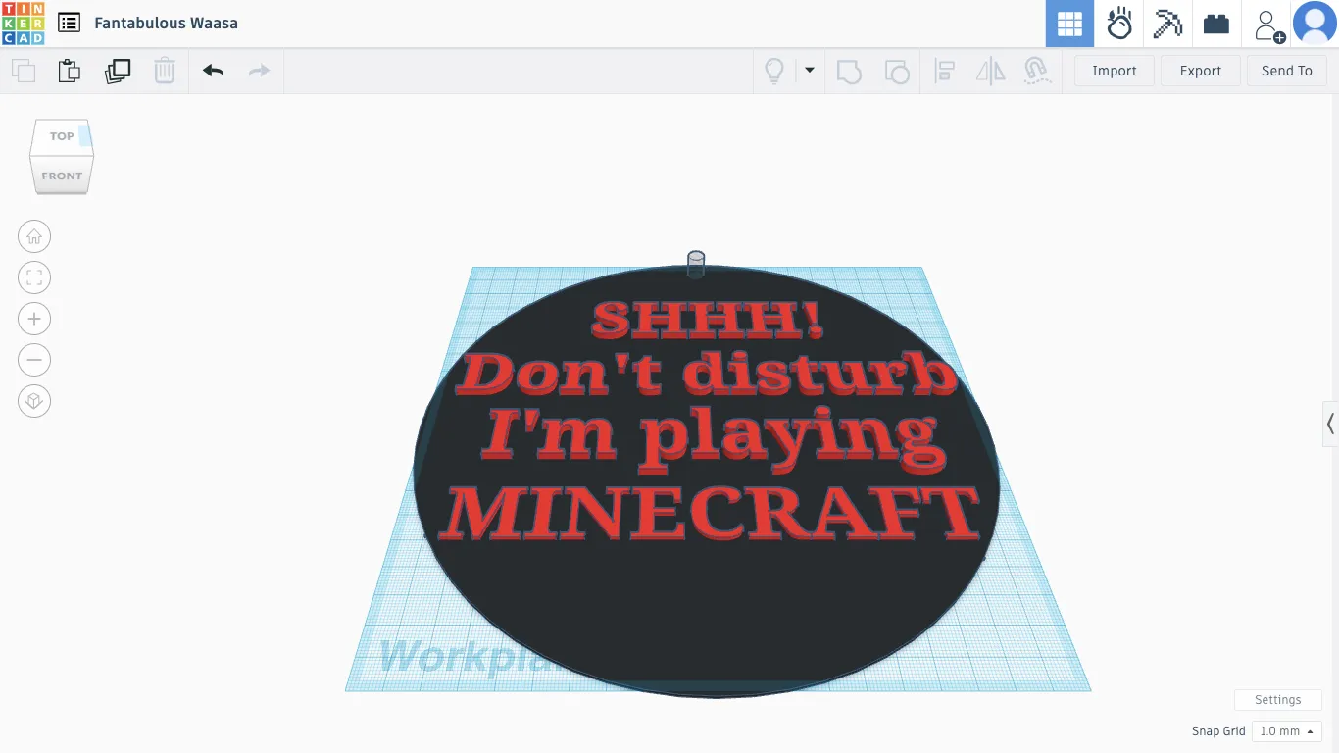Undo the last action
The width and height of the screenshot is (1339, 753).
213,71
